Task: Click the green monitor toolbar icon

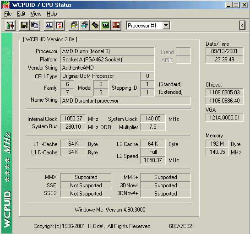Action: tap(106, 25)
